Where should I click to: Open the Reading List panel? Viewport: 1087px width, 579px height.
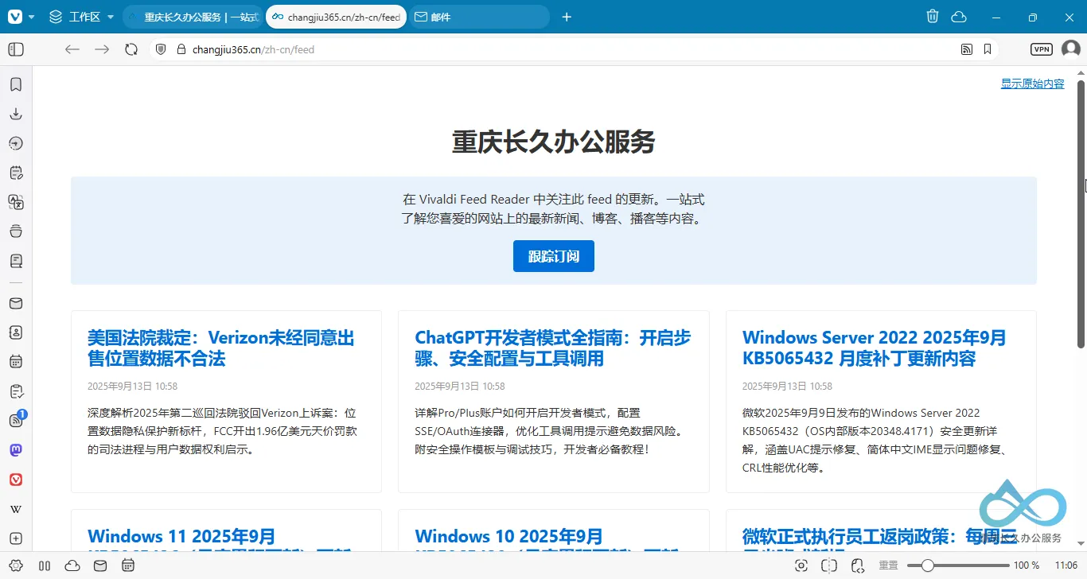[16, 261]
